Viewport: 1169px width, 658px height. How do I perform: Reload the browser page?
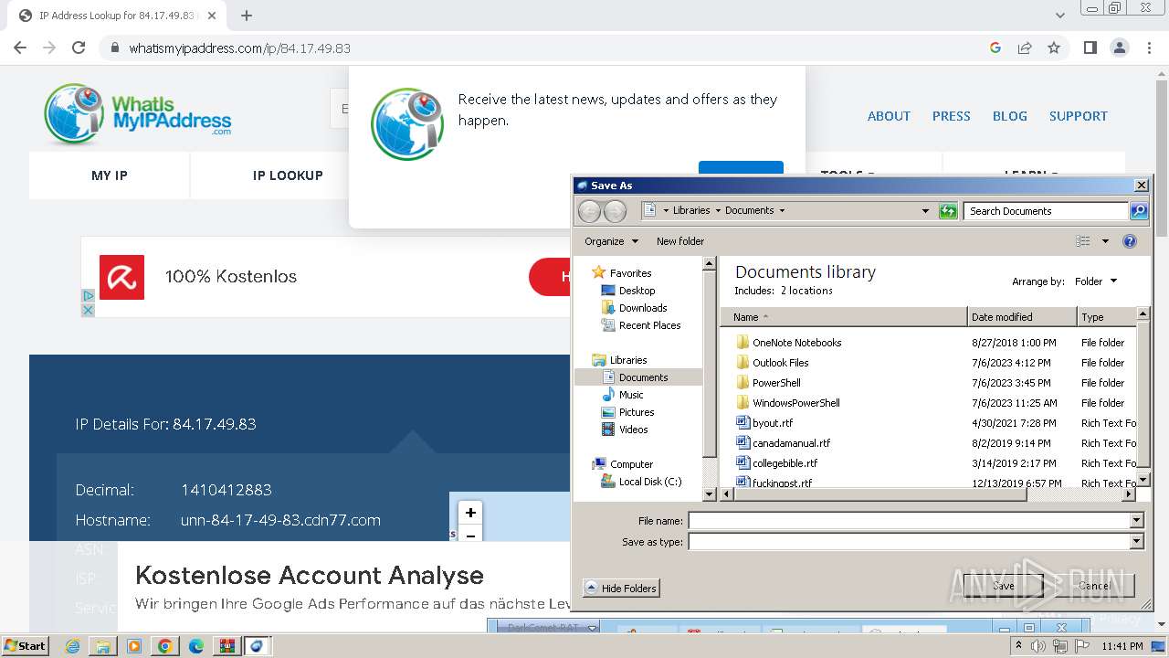pos(79,48)
